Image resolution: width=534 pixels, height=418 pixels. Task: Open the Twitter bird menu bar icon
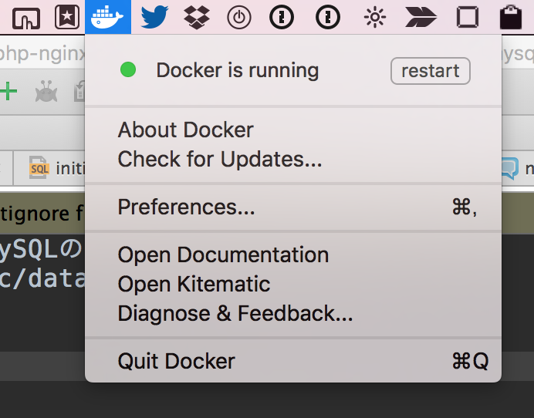(154, 17)
